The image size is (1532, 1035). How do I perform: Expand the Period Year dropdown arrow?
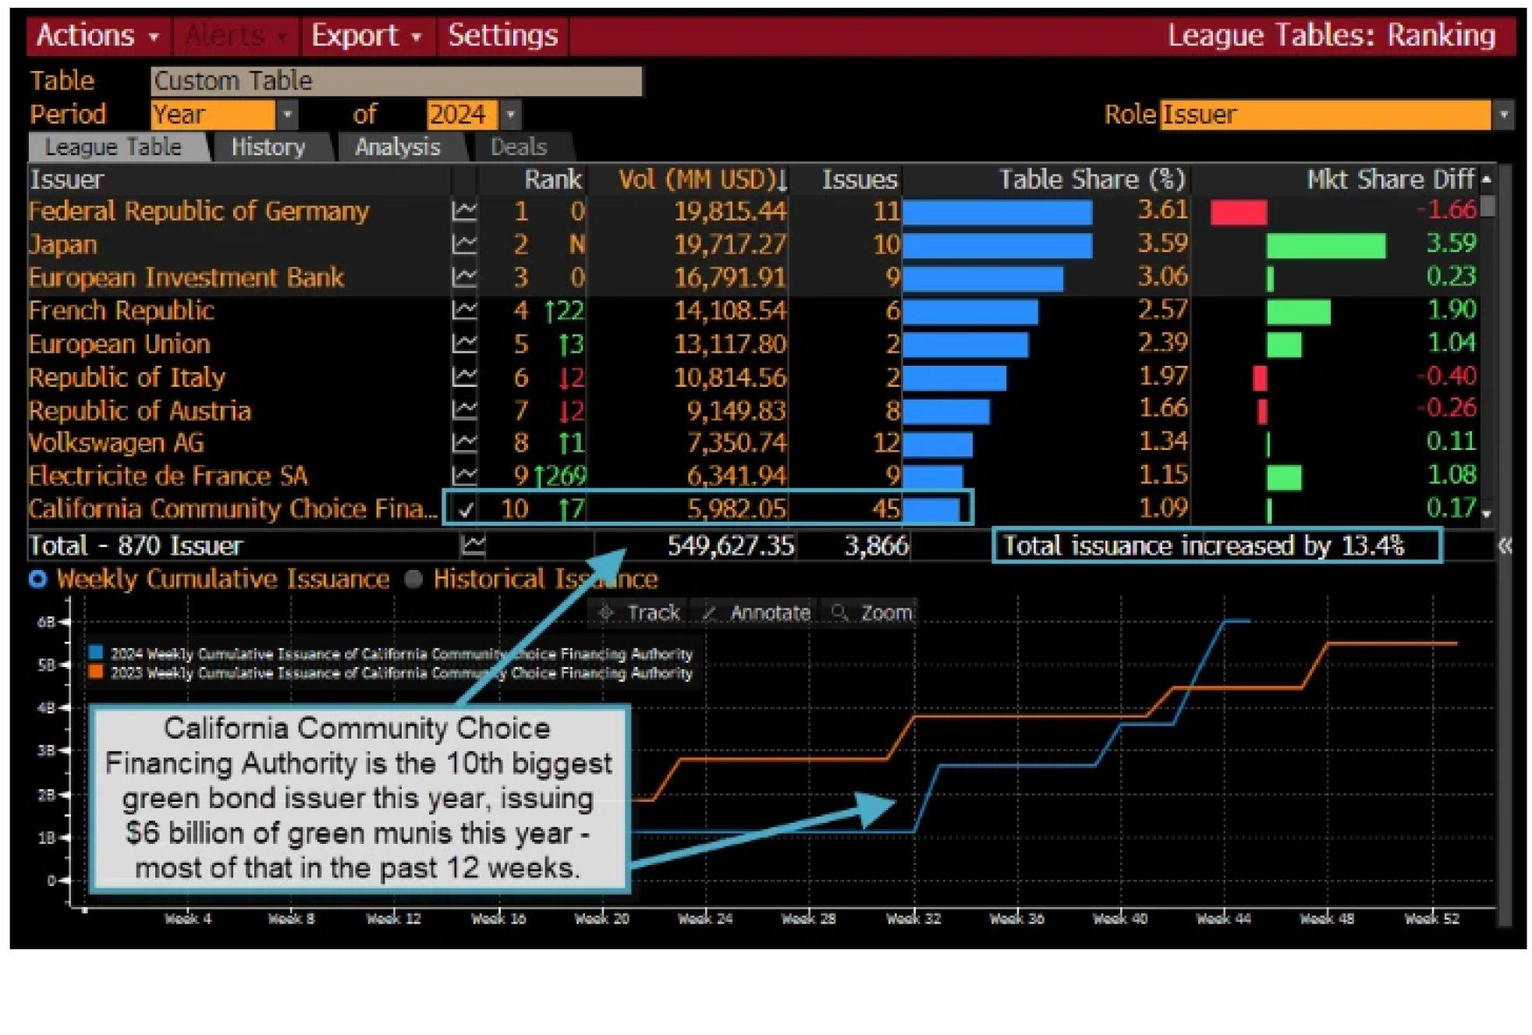coord(287,115)
